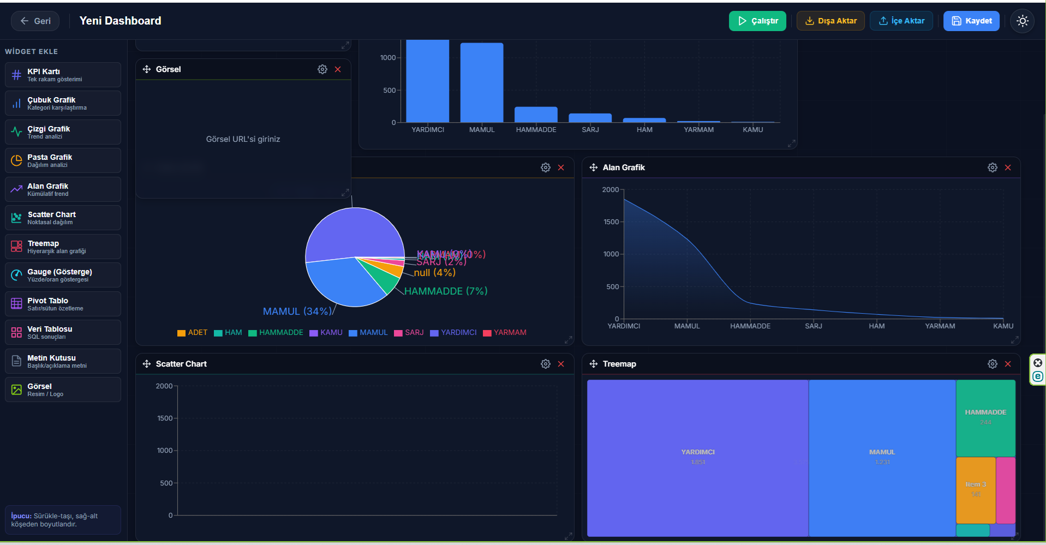The image size is (1046, 545).
Task: Add a Treemap widget from the sidebar
Action: [x=63, y=247]
